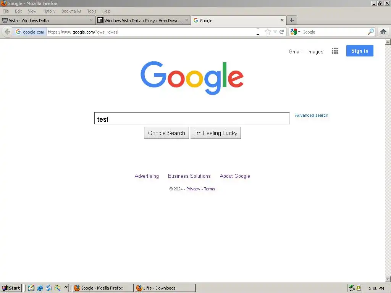
Task: Click the google.com site identity button
Action: [x=30, y=32]
